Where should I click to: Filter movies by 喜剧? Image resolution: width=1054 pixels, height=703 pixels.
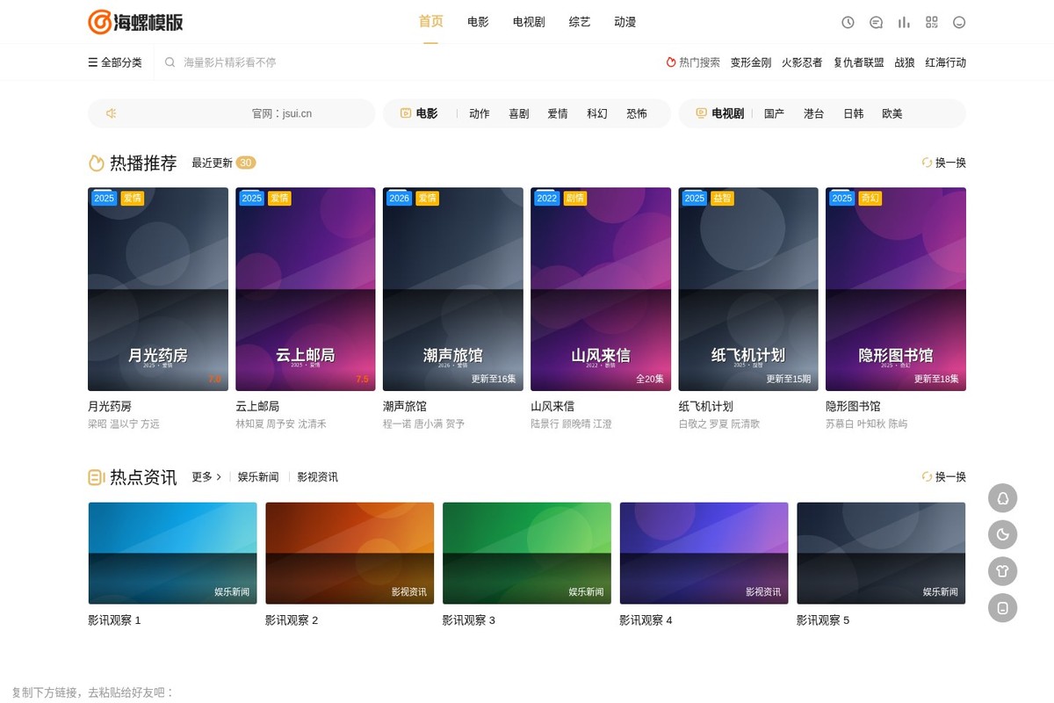point(519,113)
